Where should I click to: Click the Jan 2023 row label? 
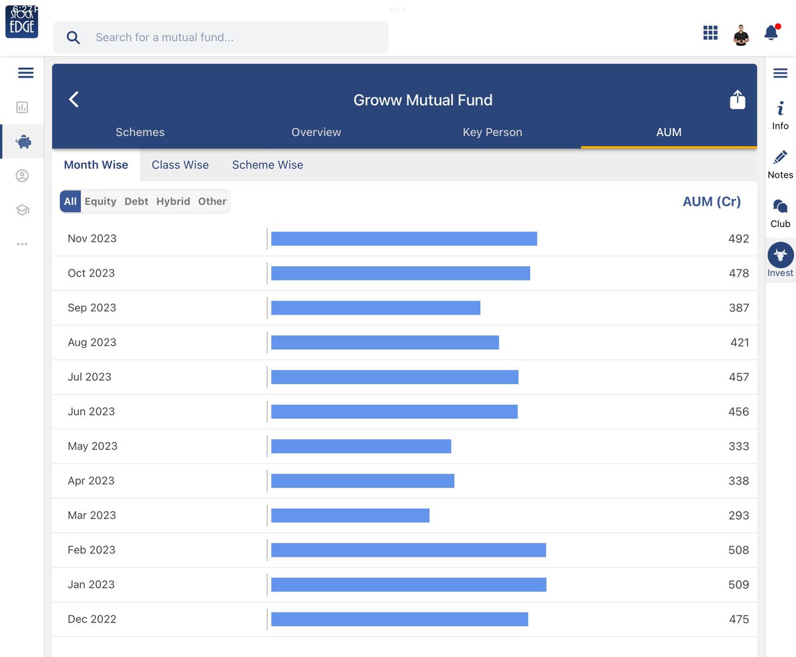coord(92,584)
